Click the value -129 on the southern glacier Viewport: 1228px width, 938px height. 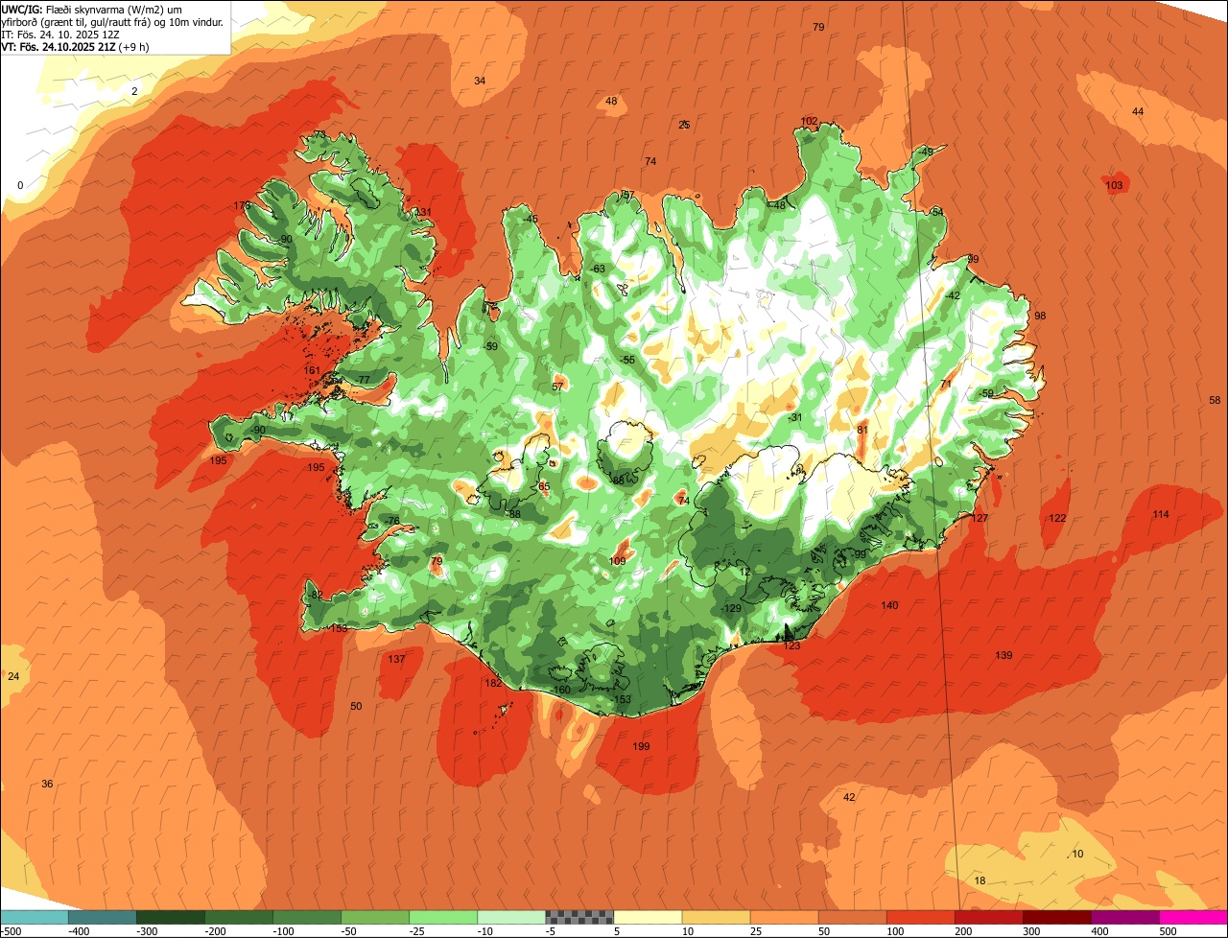[x=731, y=608]
